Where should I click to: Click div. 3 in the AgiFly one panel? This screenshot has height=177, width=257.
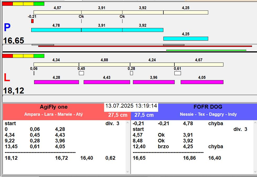[x=112, y=124]
